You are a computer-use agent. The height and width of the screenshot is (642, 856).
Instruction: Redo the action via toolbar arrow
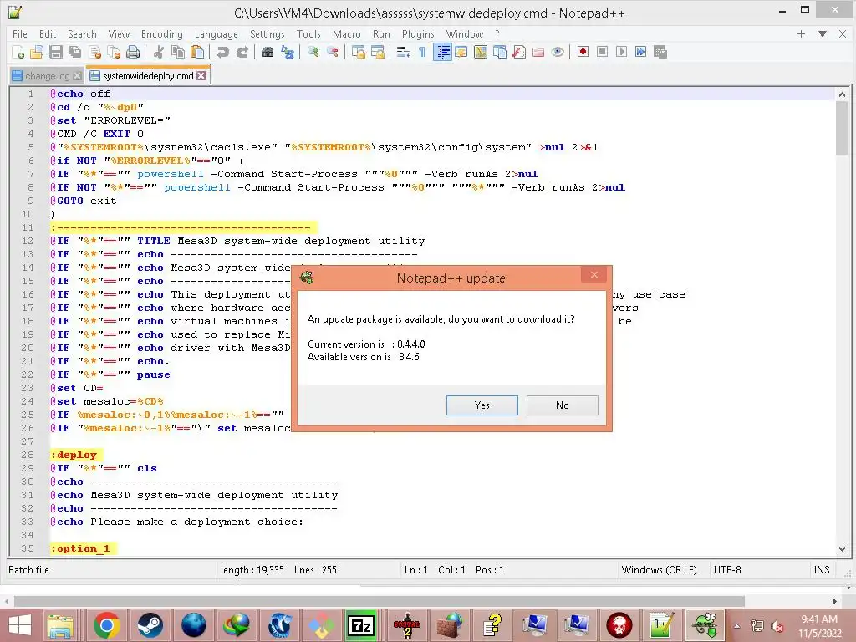tap(242, 52)
